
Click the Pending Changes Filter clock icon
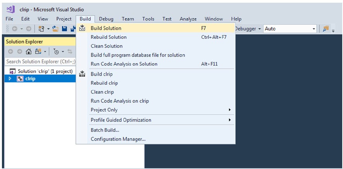56,51
